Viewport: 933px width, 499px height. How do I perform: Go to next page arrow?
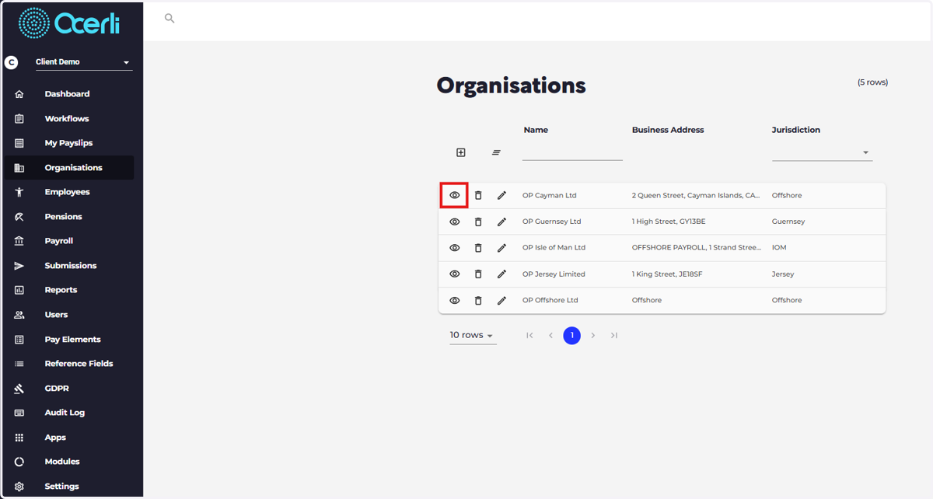pyautogui.click(x=593, y=336)
